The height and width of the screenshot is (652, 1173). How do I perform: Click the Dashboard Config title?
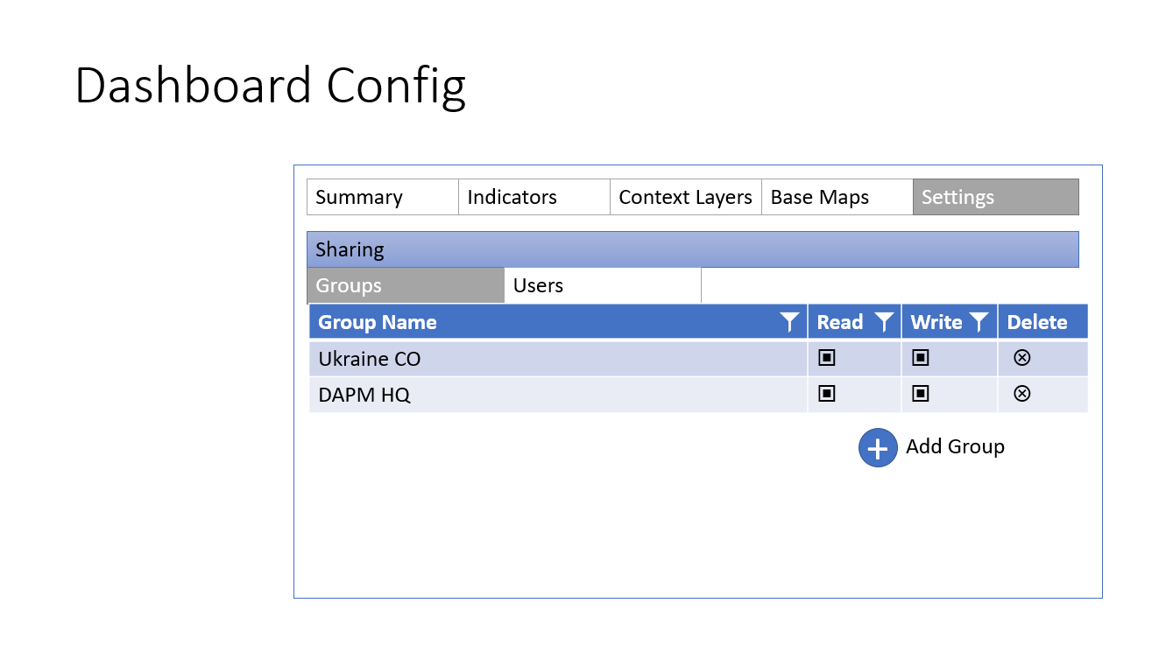pyautogui.click(x=270, y=88)
